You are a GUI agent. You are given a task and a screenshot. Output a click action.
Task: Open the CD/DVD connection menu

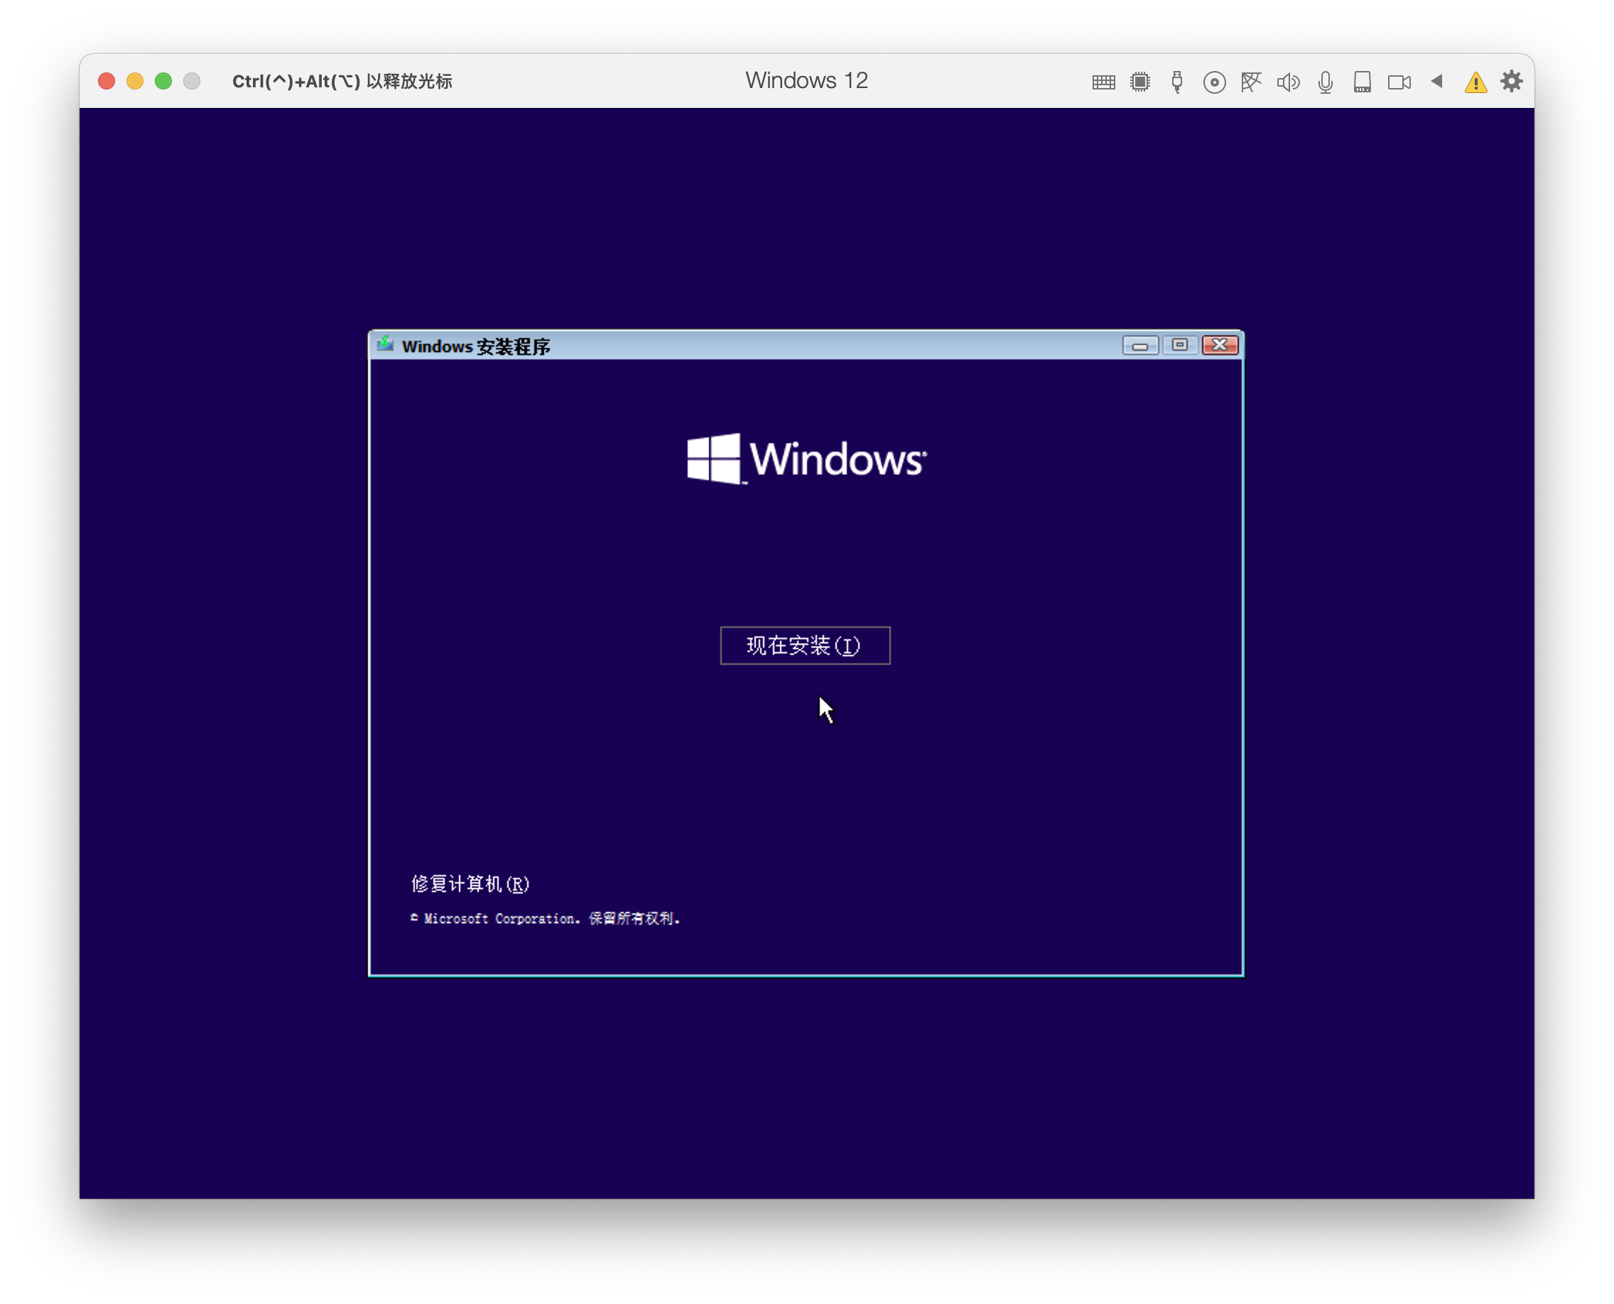[x=1213, y=81]
